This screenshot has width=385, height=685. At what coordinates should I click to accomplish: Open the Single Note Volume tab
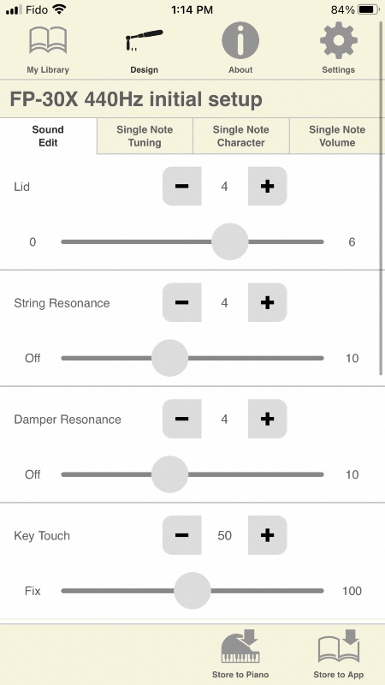pyautogui.click(x=337, y=136)
